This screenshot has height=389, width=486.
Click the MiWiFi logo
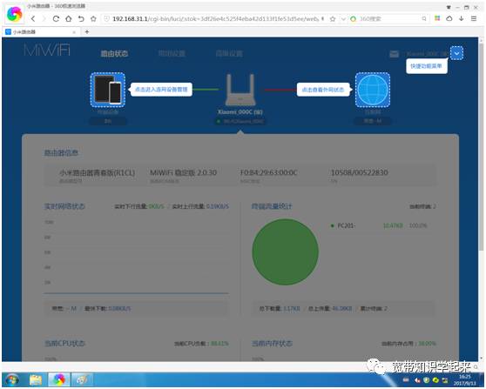tap(47, 50)
